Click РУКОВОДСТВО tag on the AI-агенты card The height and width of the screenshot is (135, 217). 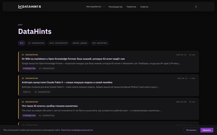pos(29,115)
